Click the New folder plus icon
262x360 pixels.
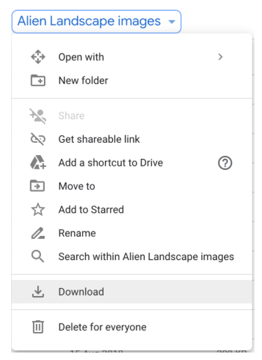click(x=38, y=80)
